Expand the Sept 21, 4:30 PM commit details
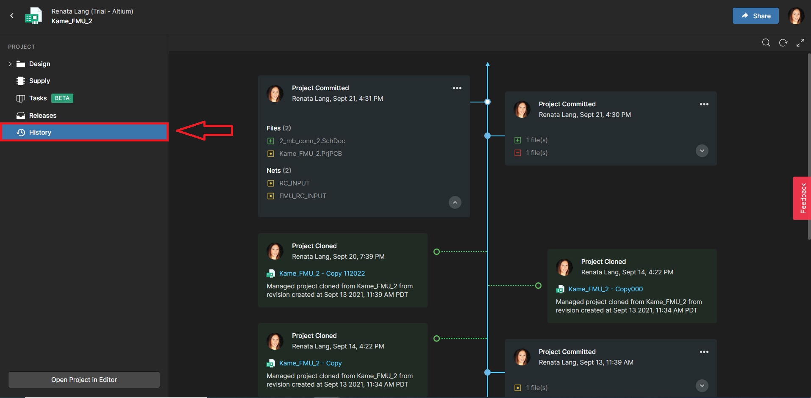811x398 pixels. (702, 151)
